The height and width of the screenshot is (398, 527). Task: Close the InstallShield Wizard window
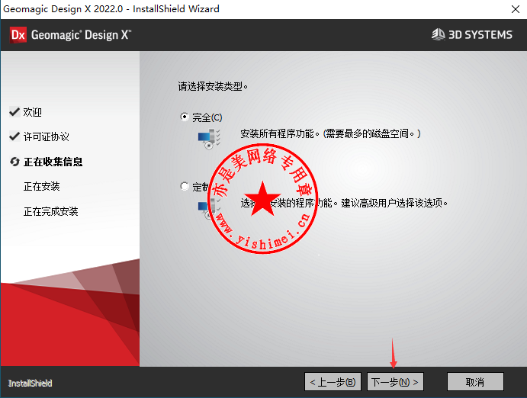click(516, 9)
